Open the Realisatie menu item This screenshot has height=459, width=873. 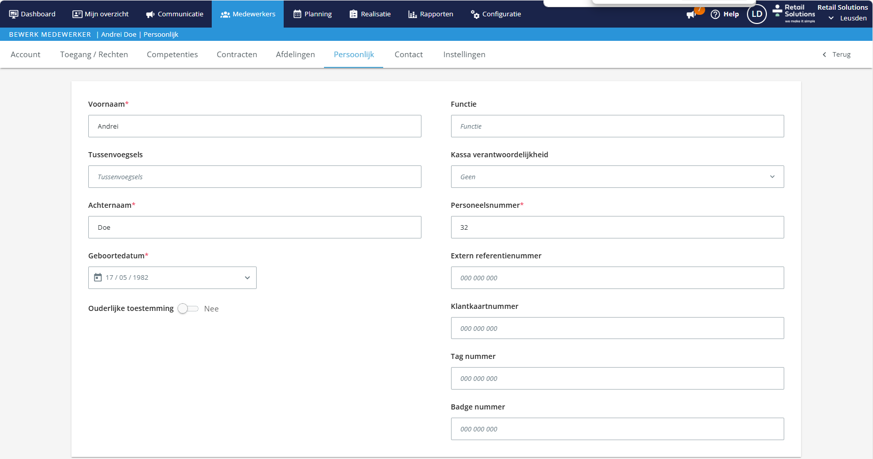[x=370, y=14]
